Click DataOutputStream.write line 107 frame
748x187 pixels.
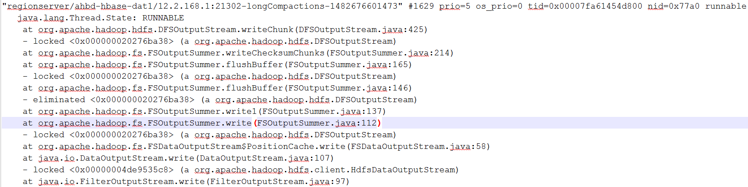[178, 158]
